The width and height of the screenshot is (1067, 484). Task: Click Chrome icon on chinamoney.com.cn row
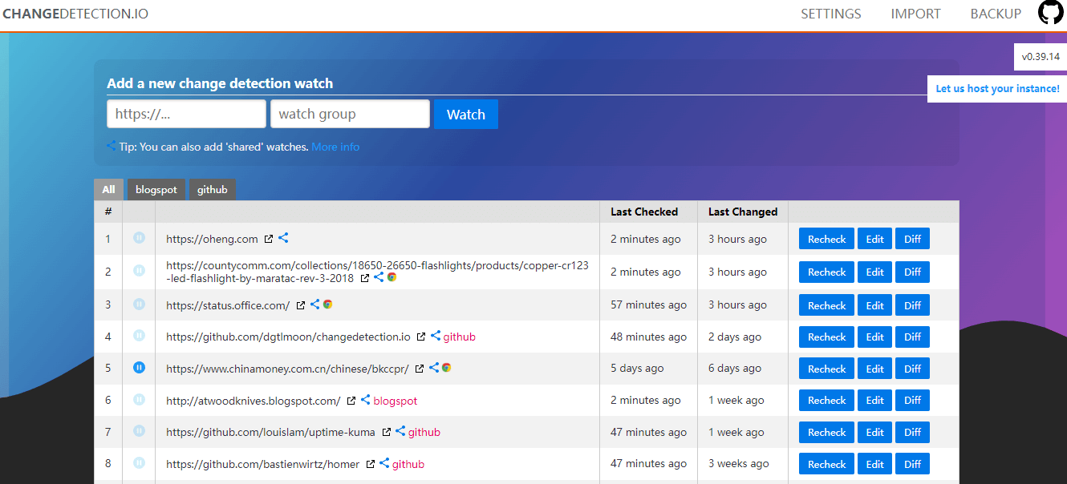click(446, 368)
